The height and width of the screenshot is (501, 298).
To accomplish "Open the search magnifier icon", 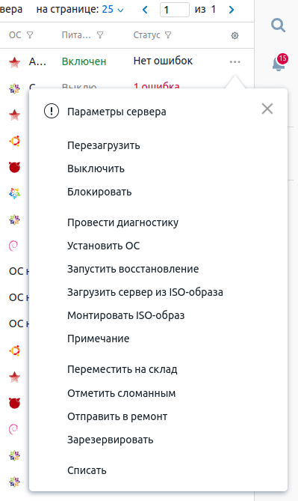I will 278,25.
